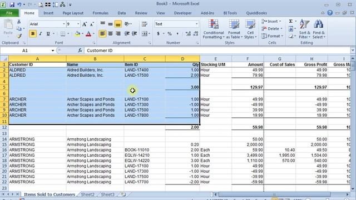Open Find & Select menu
The width and height of the screenshot is (356, 200).
coord(319,29)
